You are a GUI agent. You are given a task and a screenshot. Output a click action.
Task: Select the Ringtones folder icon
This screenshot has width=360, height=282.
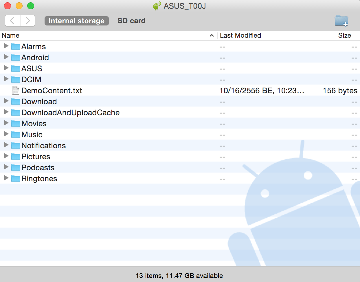[16, 178]
